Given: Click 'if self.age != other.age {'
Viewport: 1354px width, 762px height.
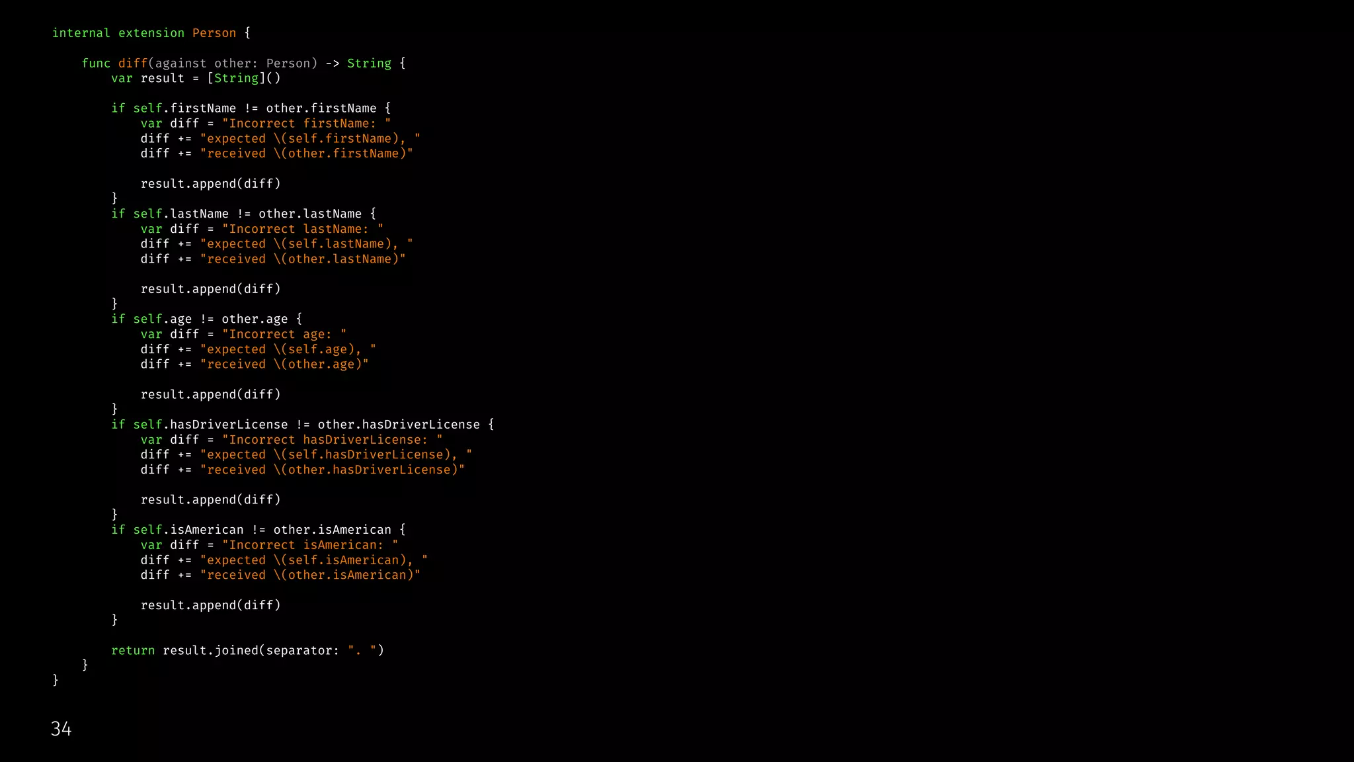Looking at the screenshot, I should click(207, 319).
